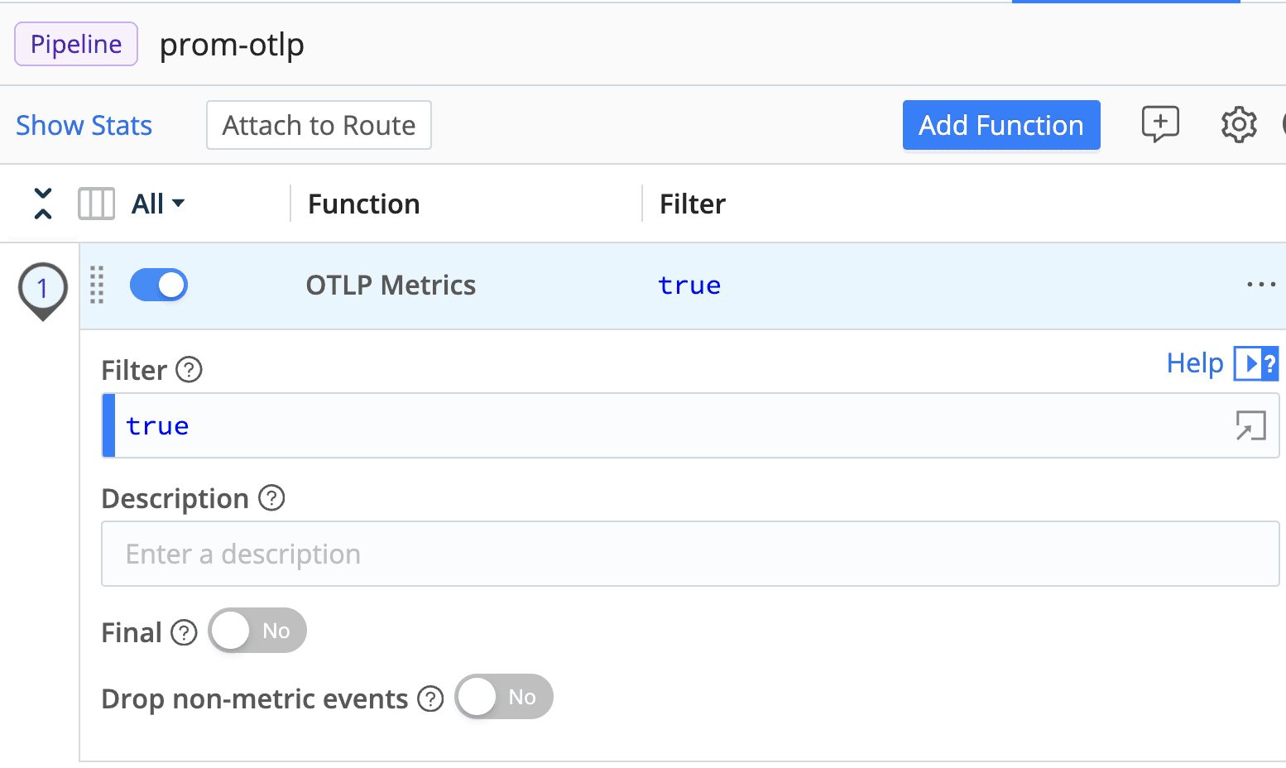Open OTLP Metrics row options menu

tap(1260, 286)
